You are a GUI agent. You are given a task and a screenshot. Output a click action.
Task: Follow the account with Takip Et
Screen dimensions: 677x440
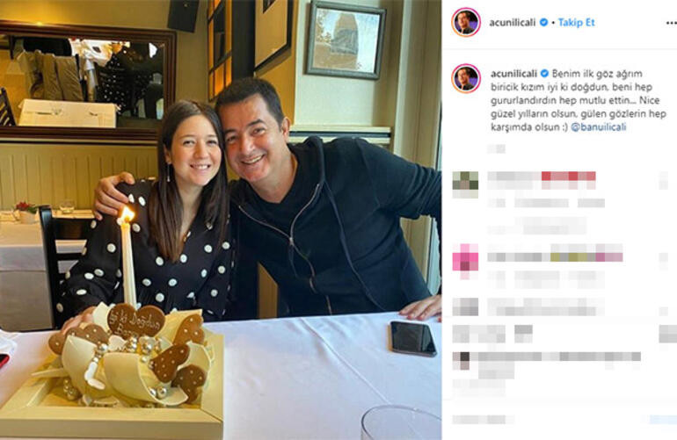click(576, 23)
